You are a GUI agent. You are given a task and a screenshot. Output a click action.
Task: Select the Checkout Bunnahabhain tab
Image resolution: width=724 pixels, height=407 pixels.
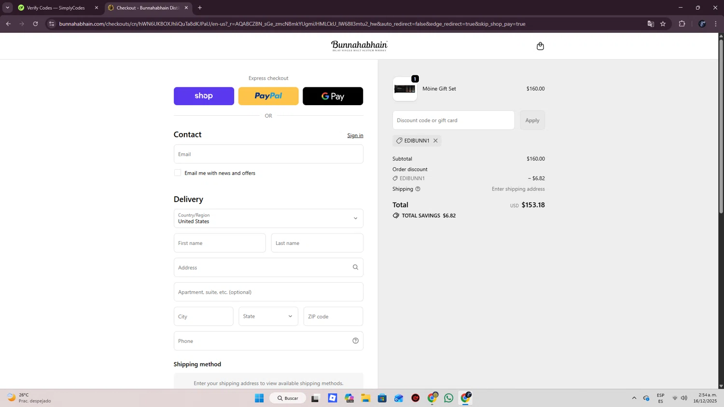tap(148, 8)
